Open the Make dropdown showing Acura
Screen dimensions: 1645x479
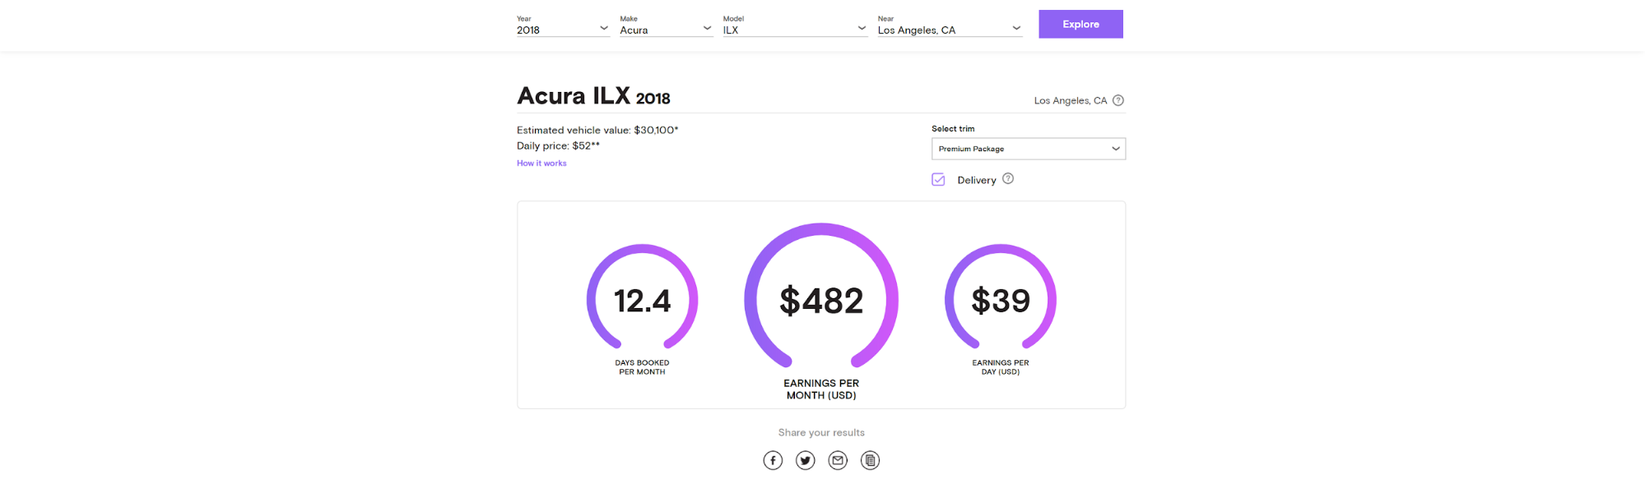click(667, 25)
